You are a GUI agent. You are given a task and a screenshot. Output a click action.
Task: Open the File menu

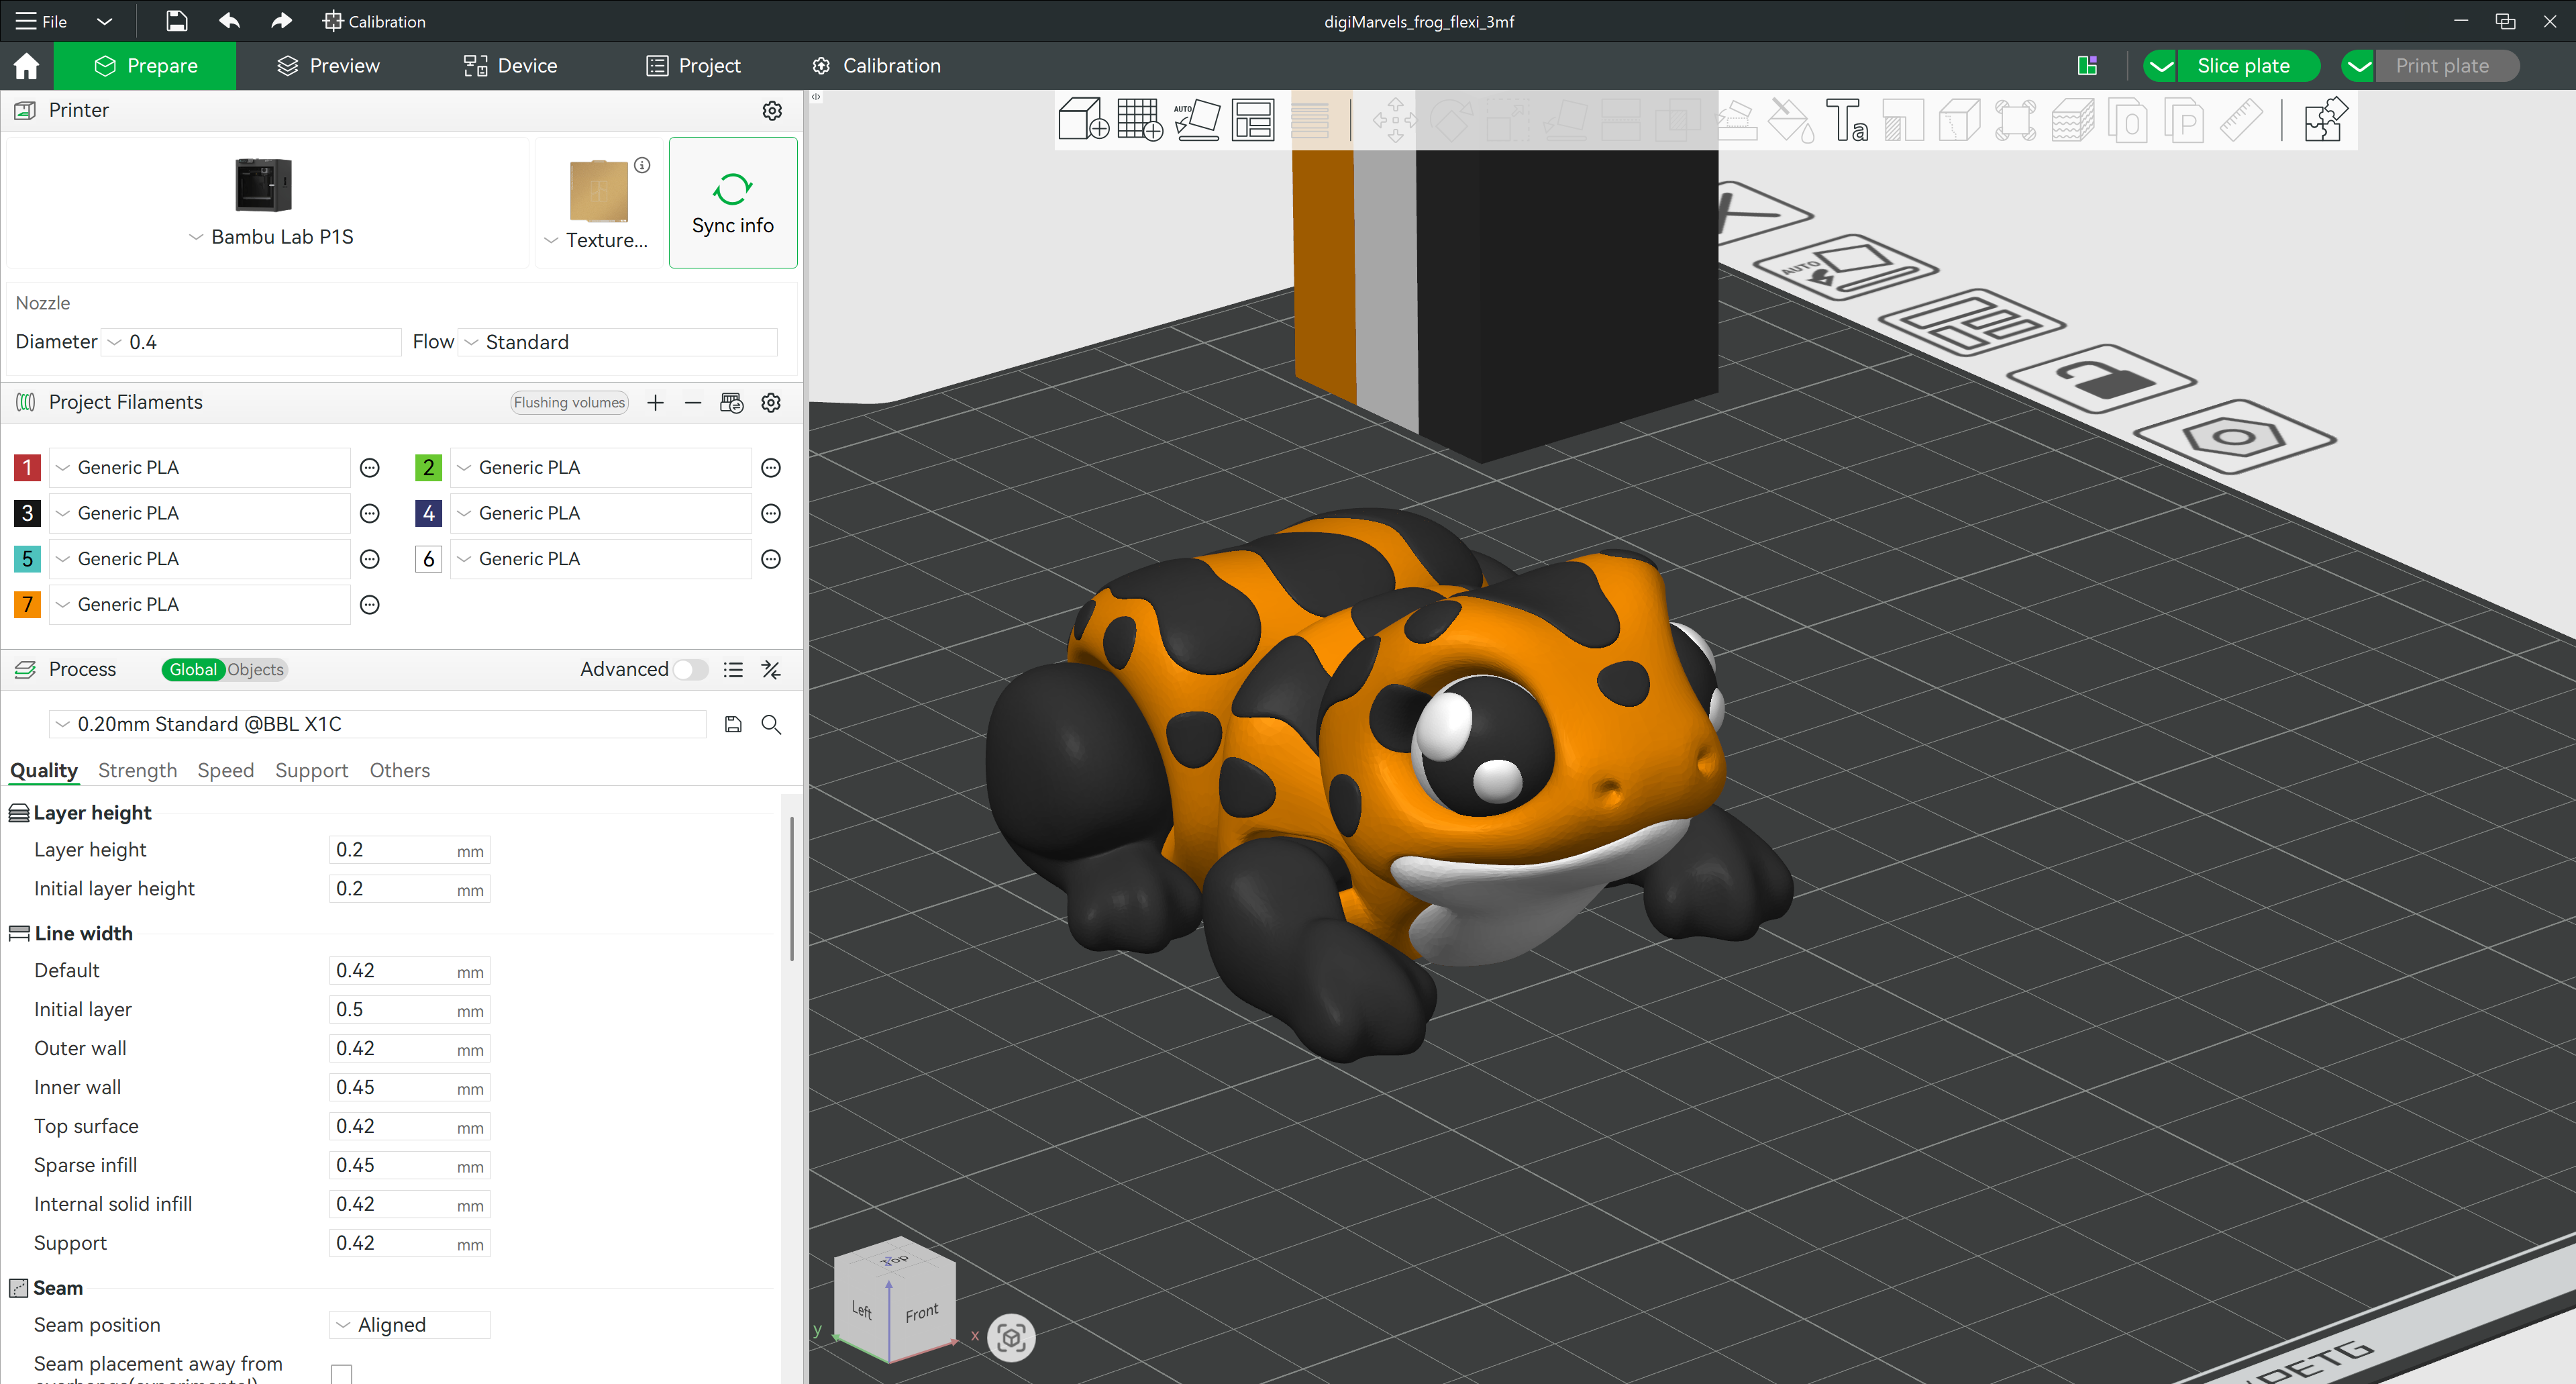pyautogui.click(x=41, y=21)
